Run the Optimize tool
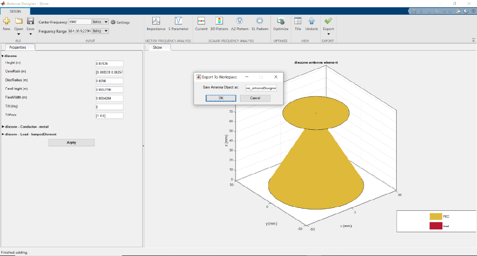The image size is (477, 256). (281, 21)
